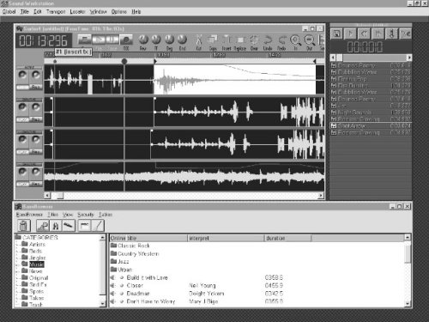
Task: Zoom out with the magnifier Out icon
Action: tap(309, 40)
